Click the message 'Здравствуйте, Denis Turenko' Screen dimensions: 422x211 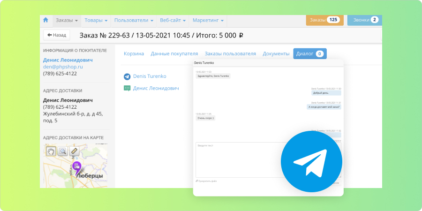[213, 76]
